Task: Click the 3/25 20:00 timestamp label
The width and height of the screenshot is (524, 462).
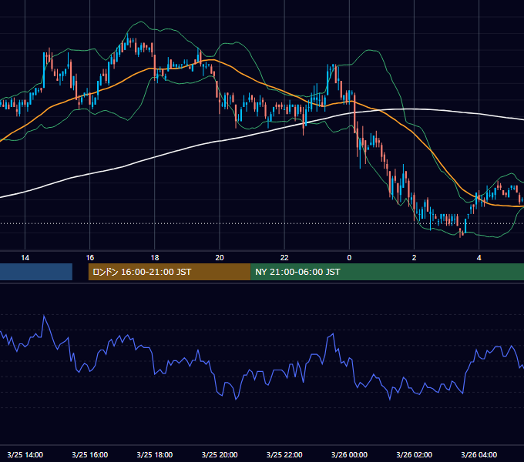Action: click(220, 454)
